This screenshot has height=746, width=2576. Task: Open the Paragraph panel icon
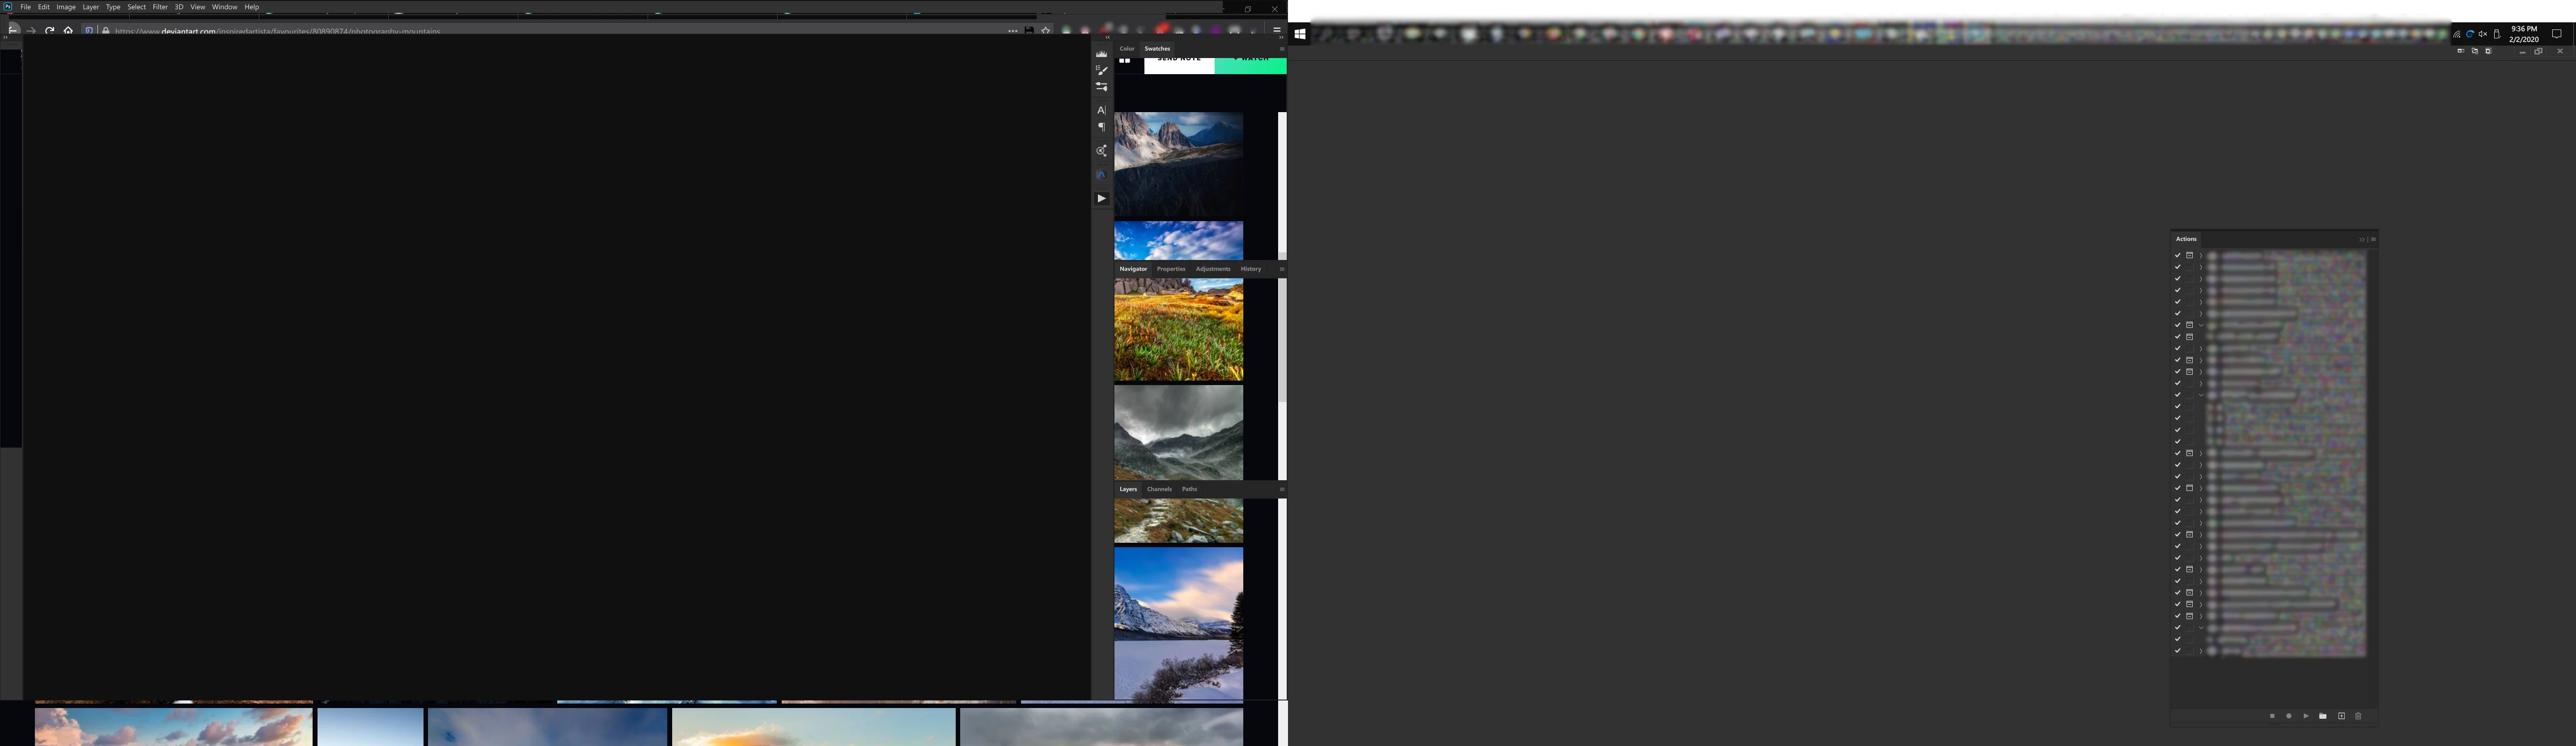tap(1101, 127)
